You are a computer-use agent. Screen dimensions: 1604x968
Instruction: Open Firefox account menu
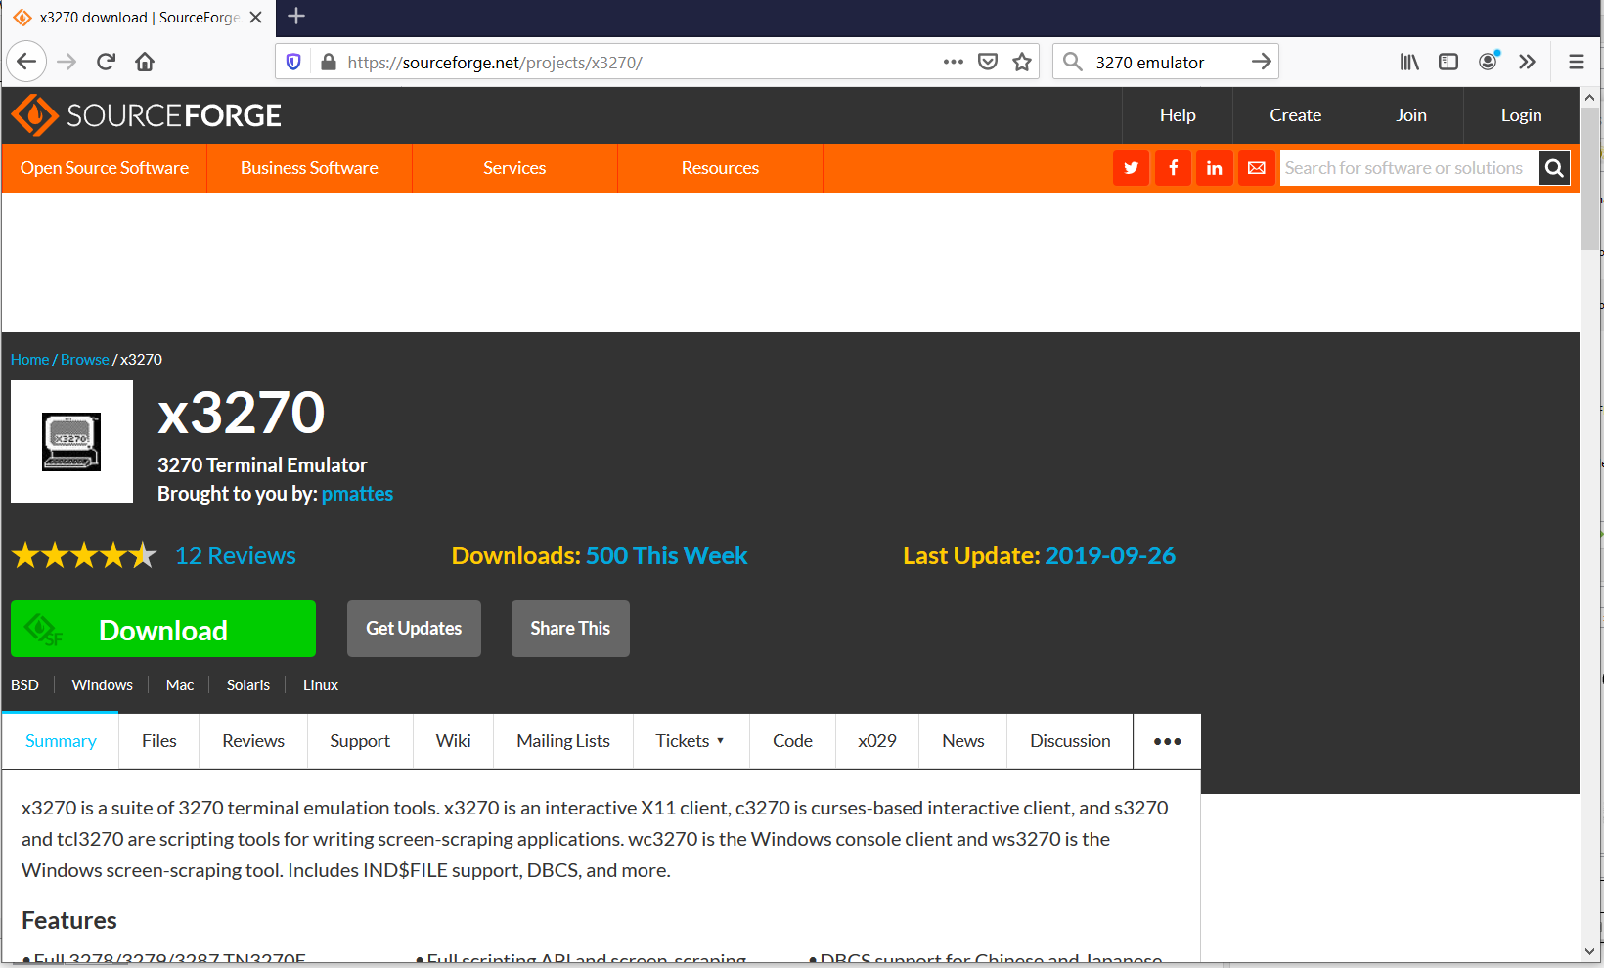click(1489, 62)
